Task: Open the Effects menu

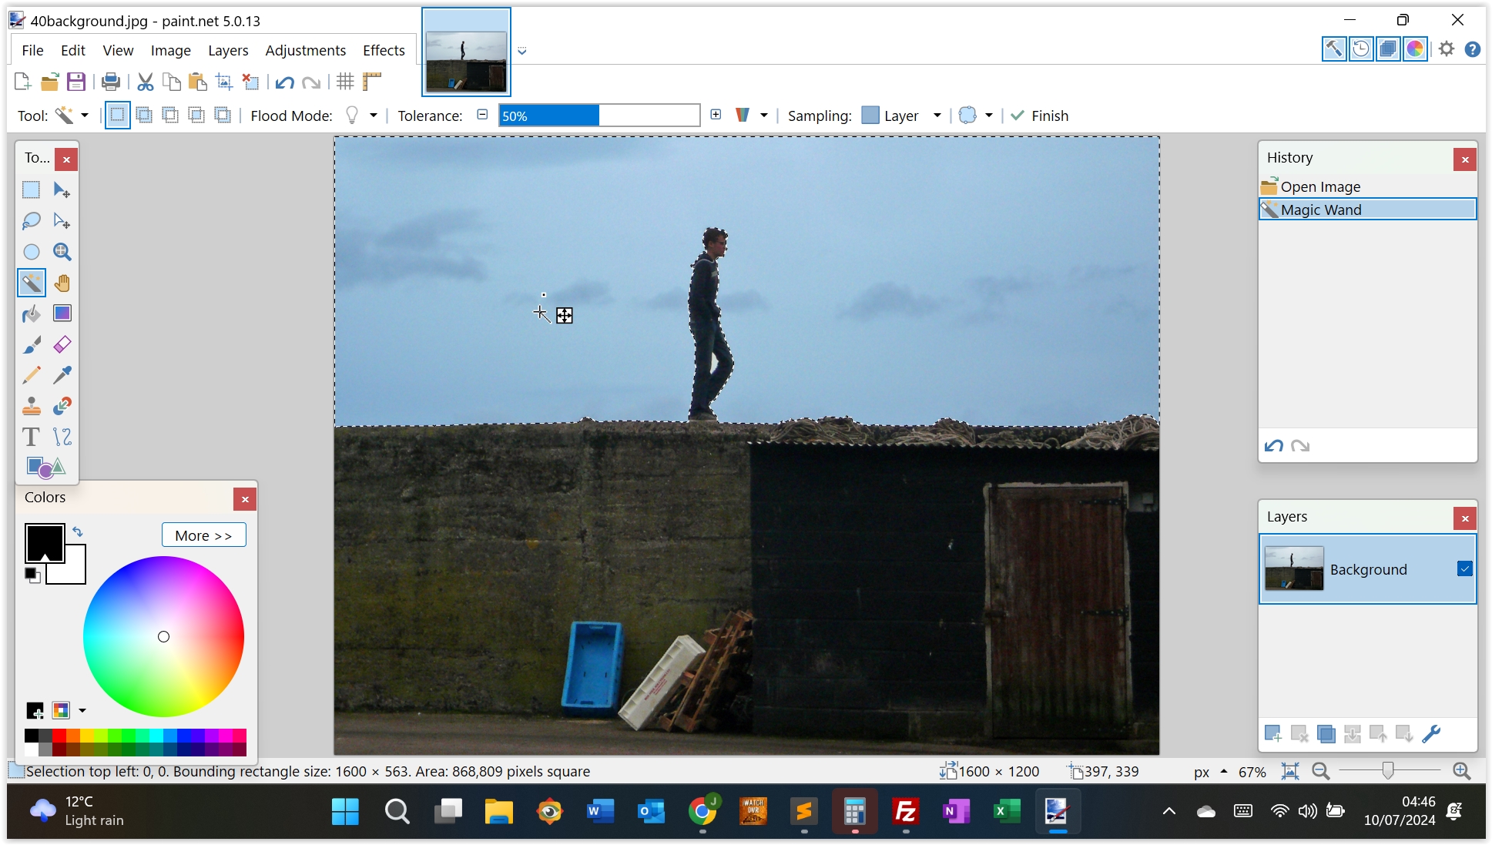Action: point(384,50)
